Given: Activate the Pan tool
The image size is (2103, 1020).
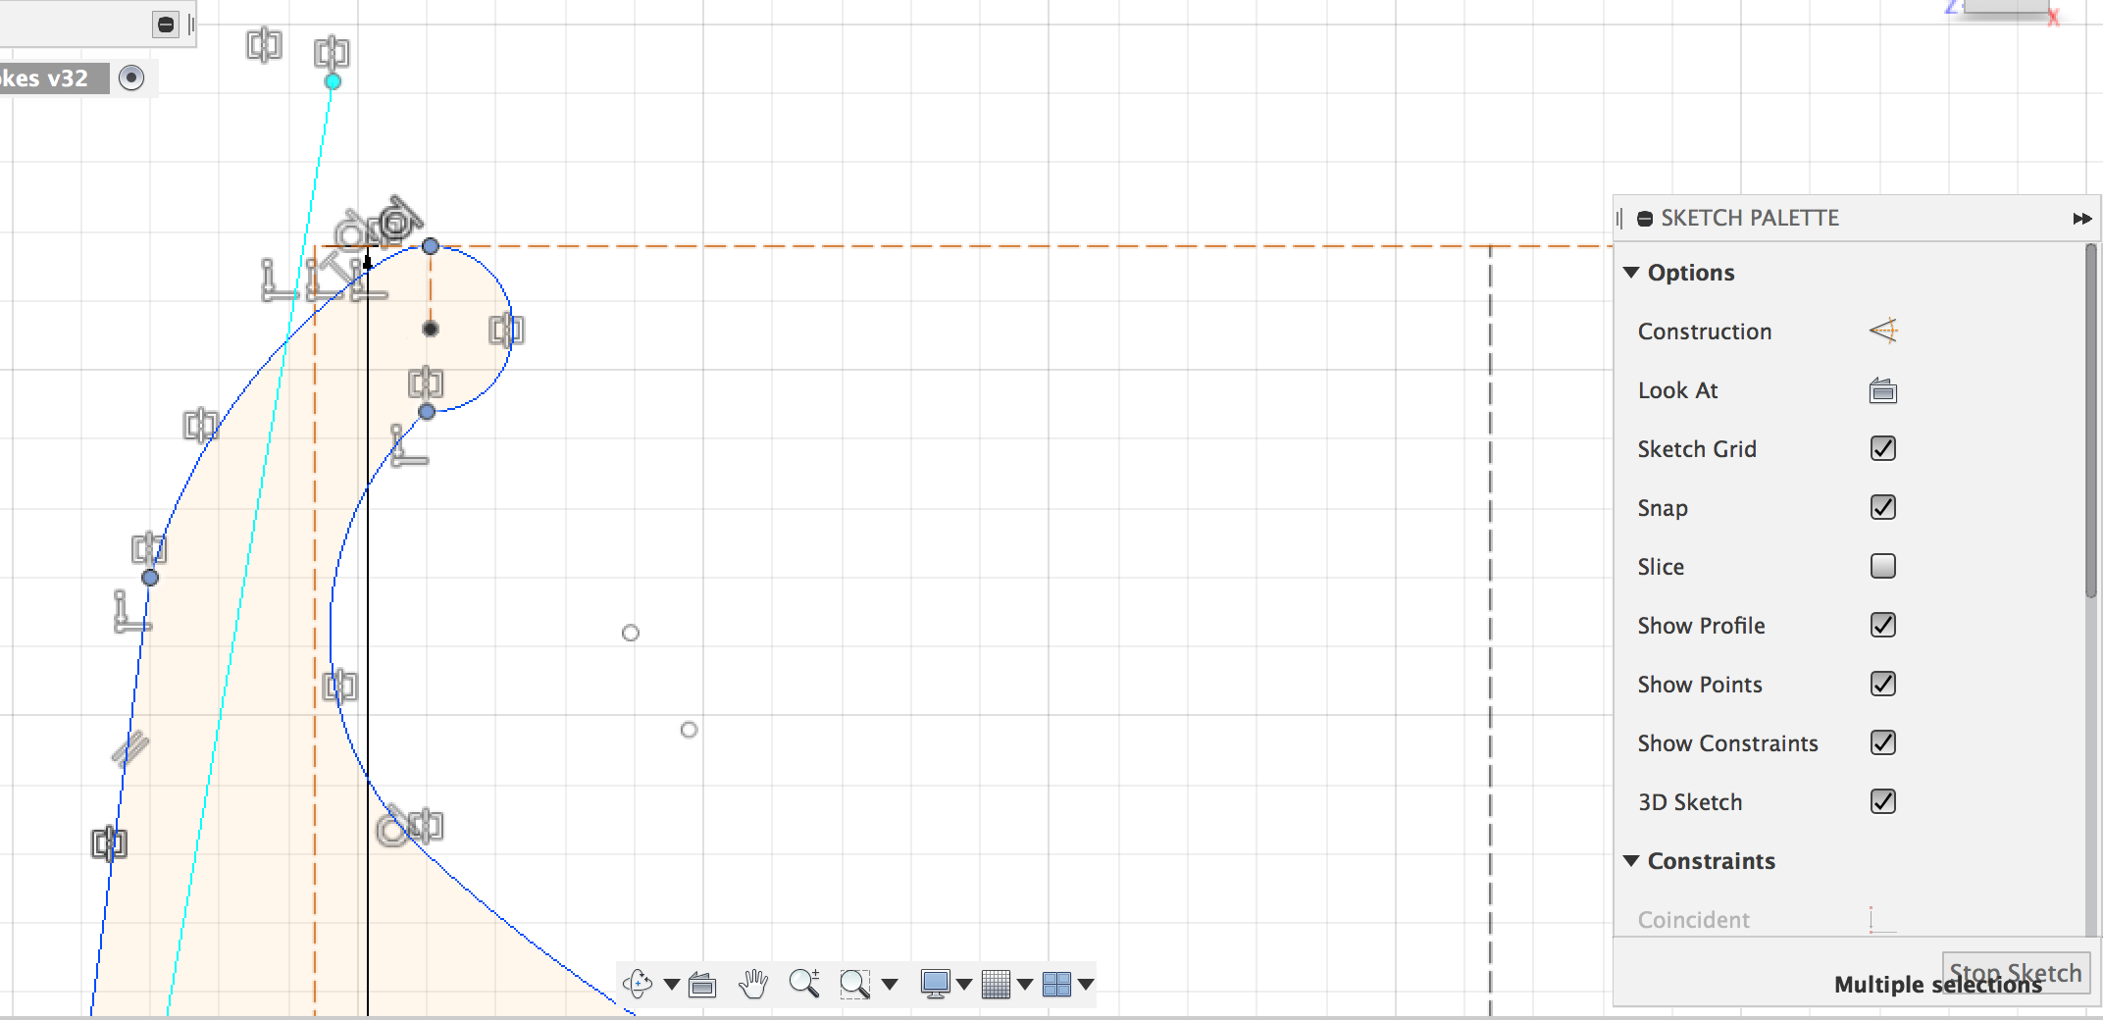Looking at the screenshot, I should (753, 985).
